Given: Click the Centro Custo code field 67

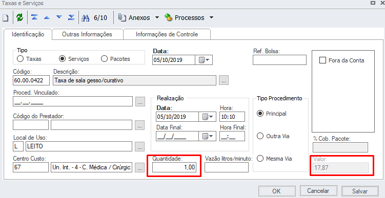Looking at the screenshot, I should click(31, 168).
